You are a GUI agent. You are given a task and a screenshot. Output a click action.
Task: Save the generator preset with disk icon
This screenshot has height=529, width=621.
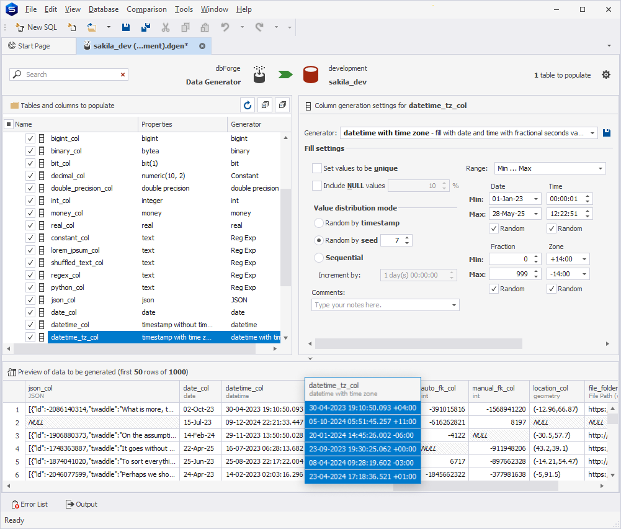(x=607, y=133)
